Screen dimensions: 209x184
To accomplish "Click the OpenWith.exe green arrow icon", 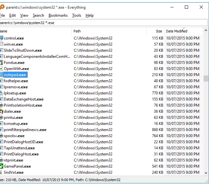I will pos(1,69).
